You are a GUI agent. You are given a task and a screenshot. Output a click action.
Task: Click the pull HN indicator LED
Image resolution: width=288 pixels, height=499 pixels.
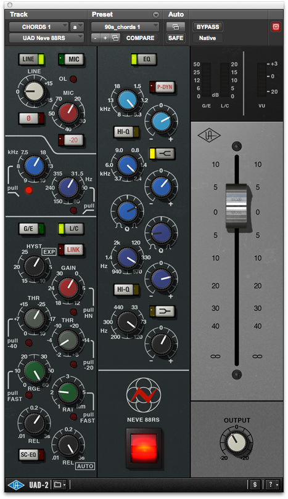click(x=73, y=312)
